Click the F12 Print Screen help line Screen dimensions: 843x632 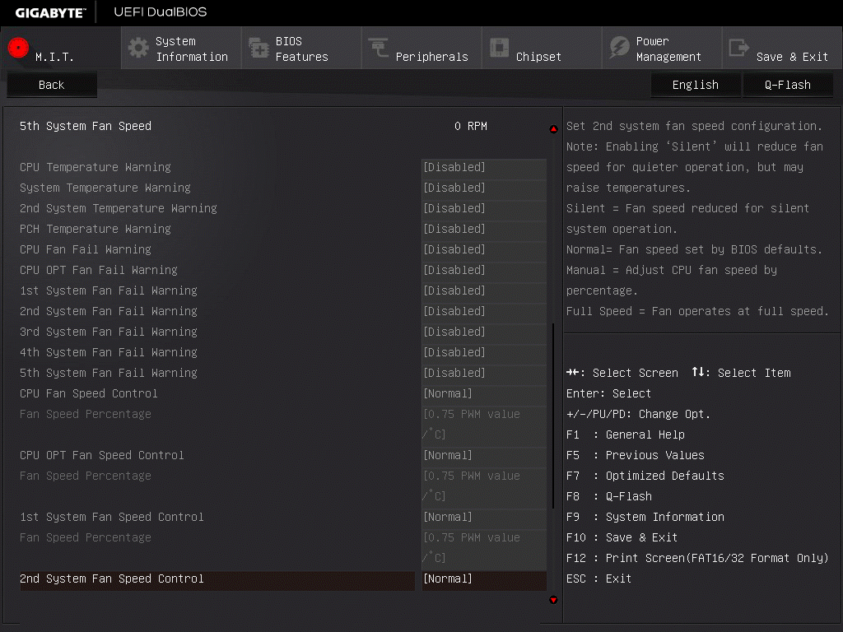[697, 558]
